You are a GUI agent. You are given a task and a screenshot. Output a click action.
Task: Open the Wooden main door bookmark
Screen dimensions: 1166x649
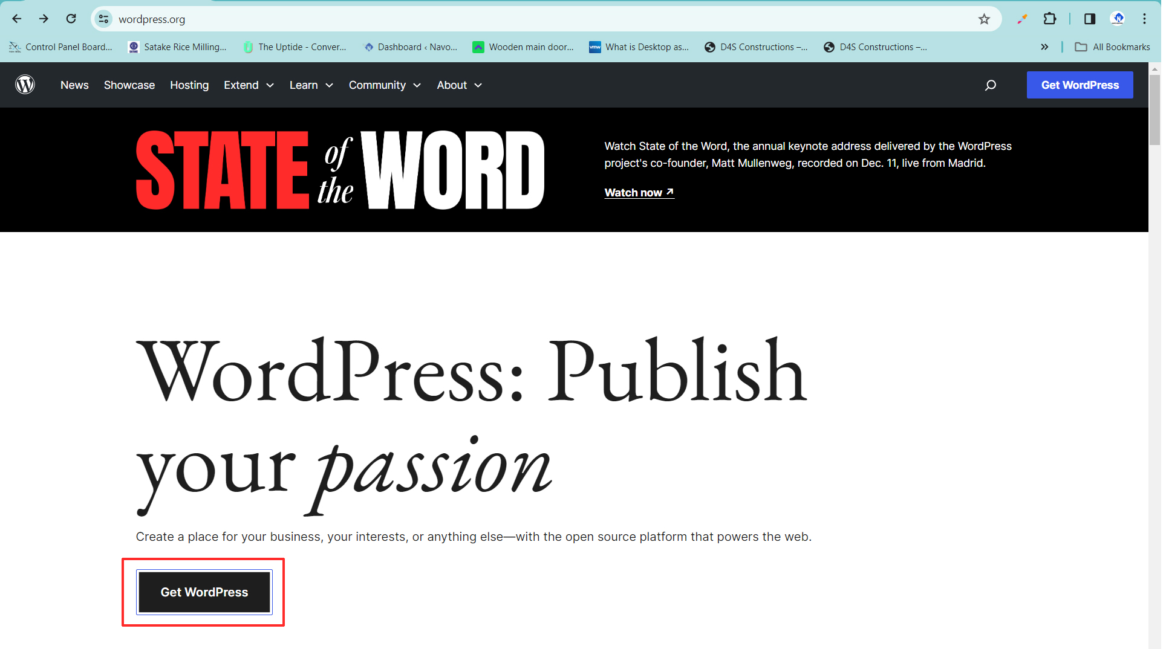tap(523, 47)
